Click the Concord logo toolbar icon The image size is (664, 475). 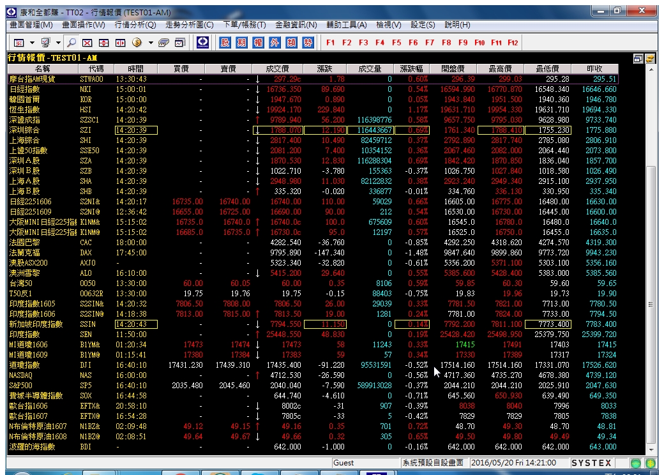coord(203,42)
